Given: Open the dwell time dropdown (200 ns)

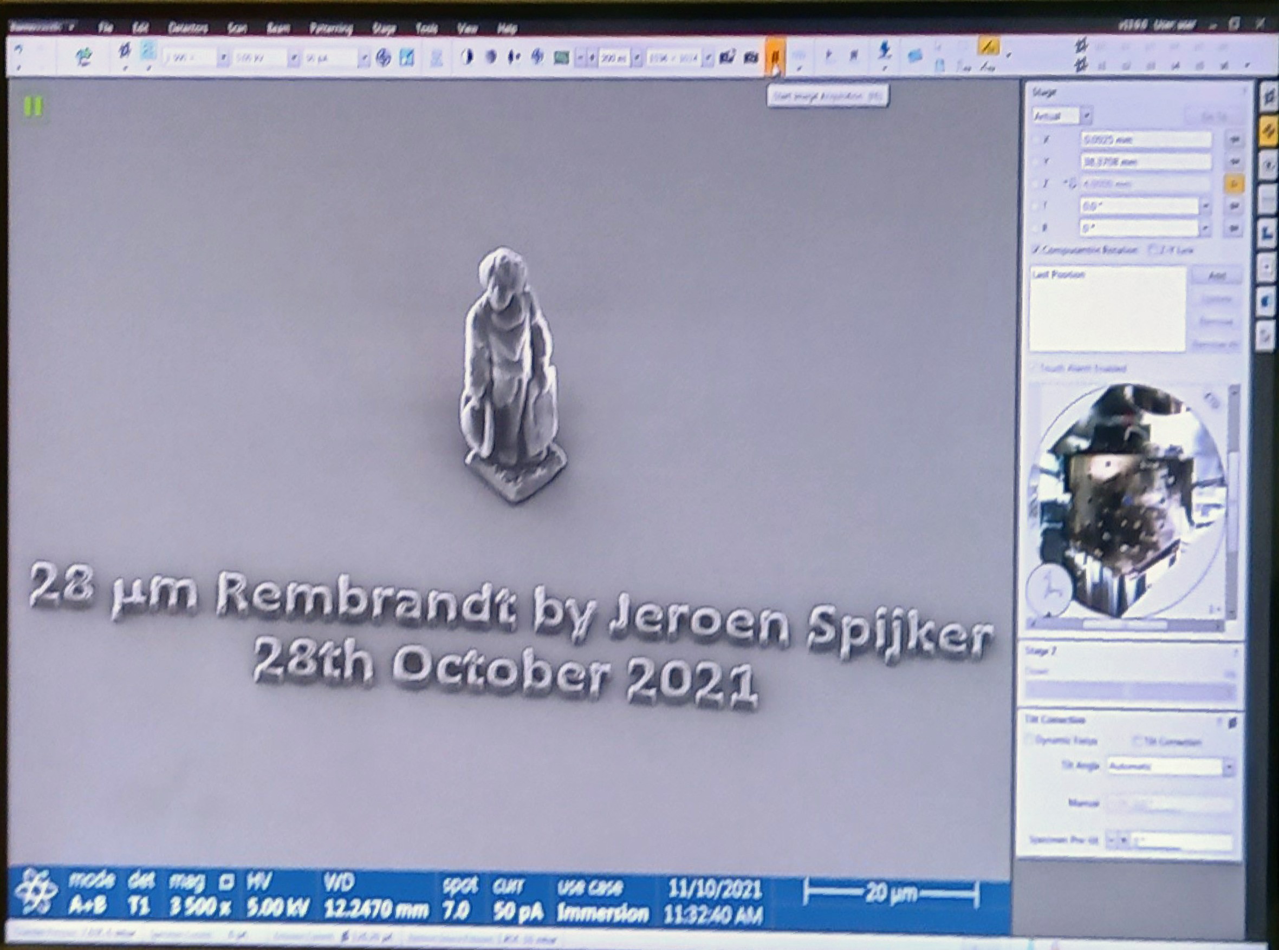Looking at the screenshot, I should (x=637, y=58).
